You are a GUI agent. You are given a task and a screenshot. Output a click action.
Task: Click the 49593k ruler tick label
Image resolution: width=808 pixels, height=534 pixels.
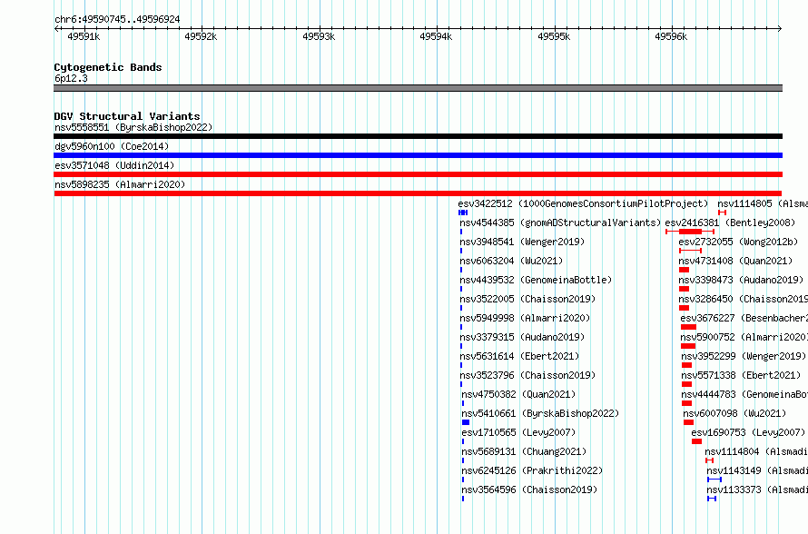[x=319, y=36]
